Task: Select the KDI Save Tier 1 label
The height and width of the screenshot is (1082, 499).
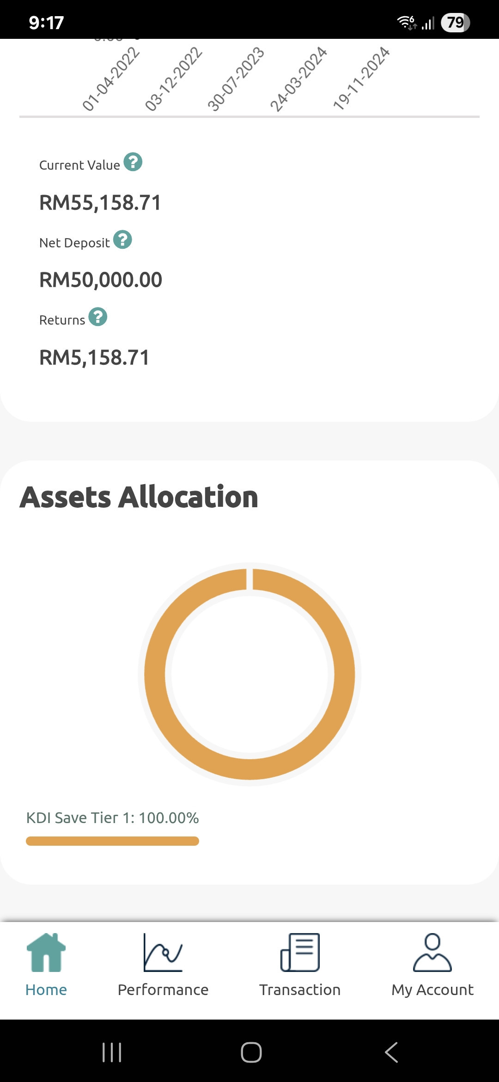Action: pyautogui.click(x=112, y=818)
